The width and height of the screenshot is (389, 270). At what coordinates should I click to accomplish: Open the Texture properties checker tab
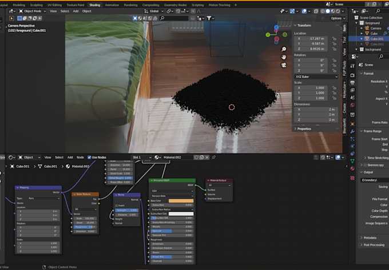point(352,178)
